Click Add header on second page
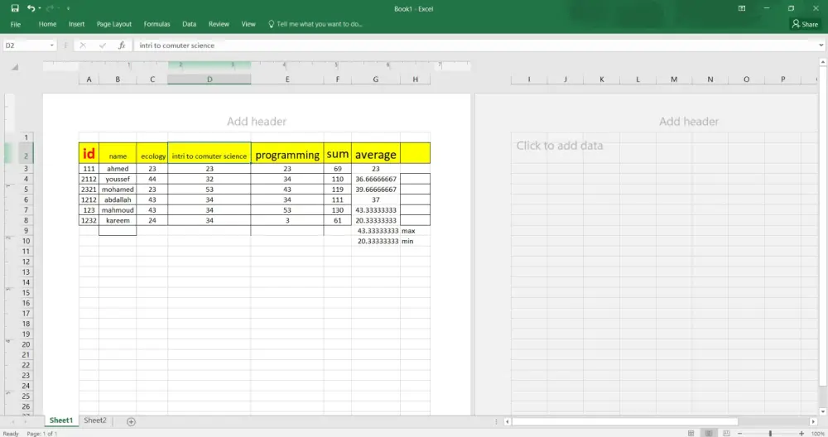Image resolution: width=828 pixels, height=437 pixels. pos(689,122)
